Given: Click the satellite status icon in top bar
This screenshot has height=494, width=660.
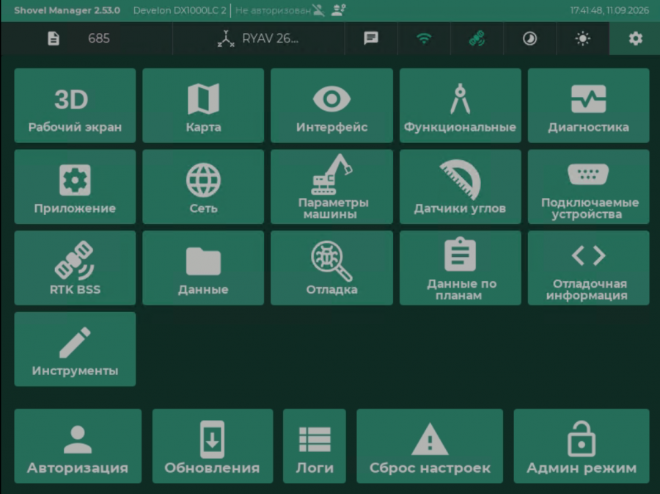Looking at the screenshot, I should [477, 38].
